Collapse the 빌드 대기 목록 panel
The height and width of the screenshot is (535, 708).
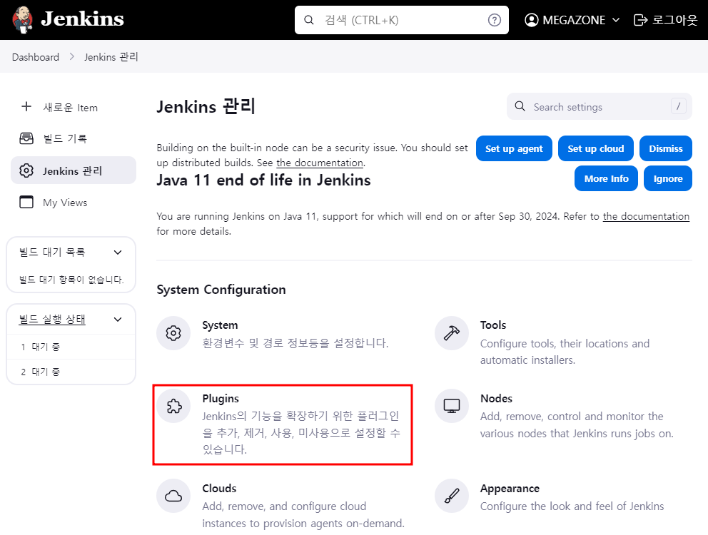click(118, 253)
